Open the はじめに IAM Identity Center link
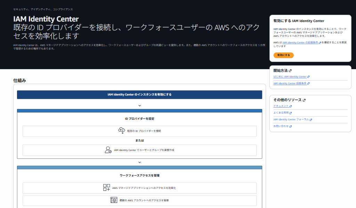 coord(290,77)
